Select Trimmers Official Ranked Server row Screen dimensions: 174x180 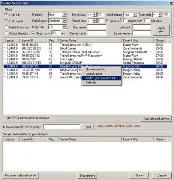pyautogui.click(x=85, y=52)
